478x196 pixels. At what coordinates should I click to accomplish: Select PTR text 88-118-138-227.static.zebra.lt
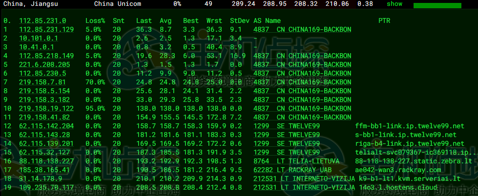pyautogui.click(x=414, y=161)
